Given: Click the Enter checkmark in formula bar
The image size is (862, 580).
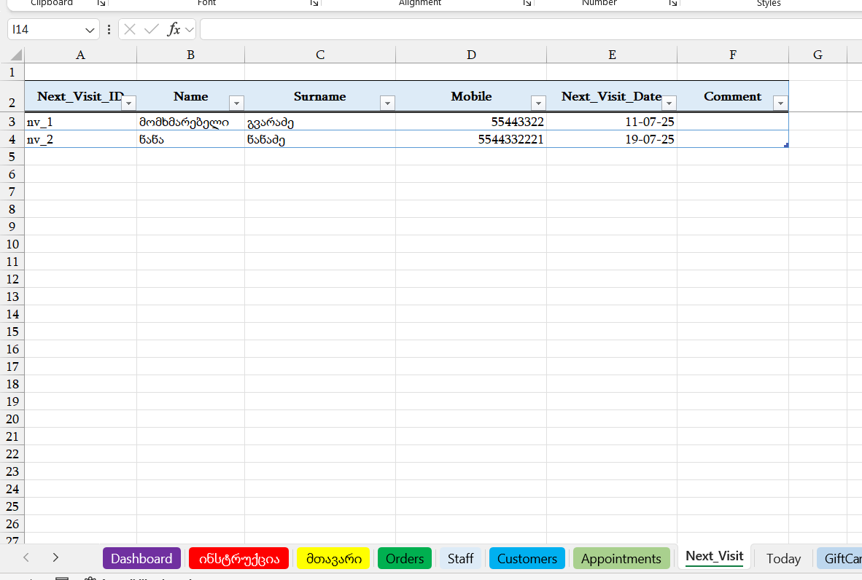Looking at the screenshot, I should (152, 30).
